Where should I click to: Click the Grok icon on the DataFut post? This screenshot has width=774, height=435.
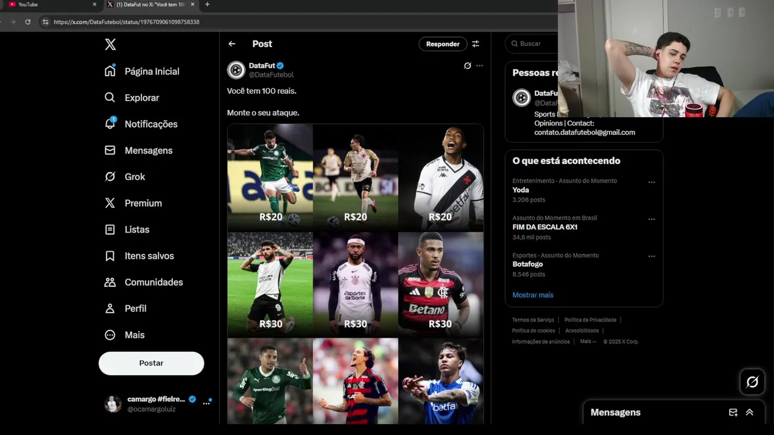coord(467,65)
